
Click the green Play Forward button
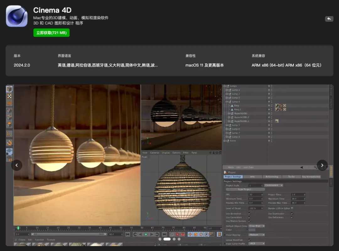[146, 234]
